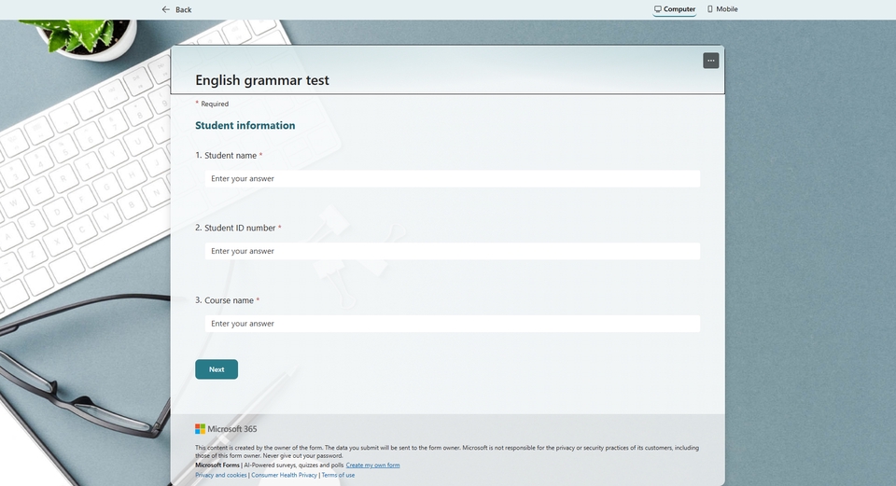Click the Course name answer field
This screenshot has height=486, width=896.
[x=452, y=324]
